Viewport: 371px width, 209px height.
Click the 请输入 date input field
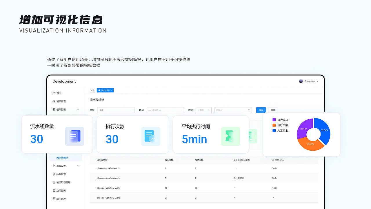233,110
